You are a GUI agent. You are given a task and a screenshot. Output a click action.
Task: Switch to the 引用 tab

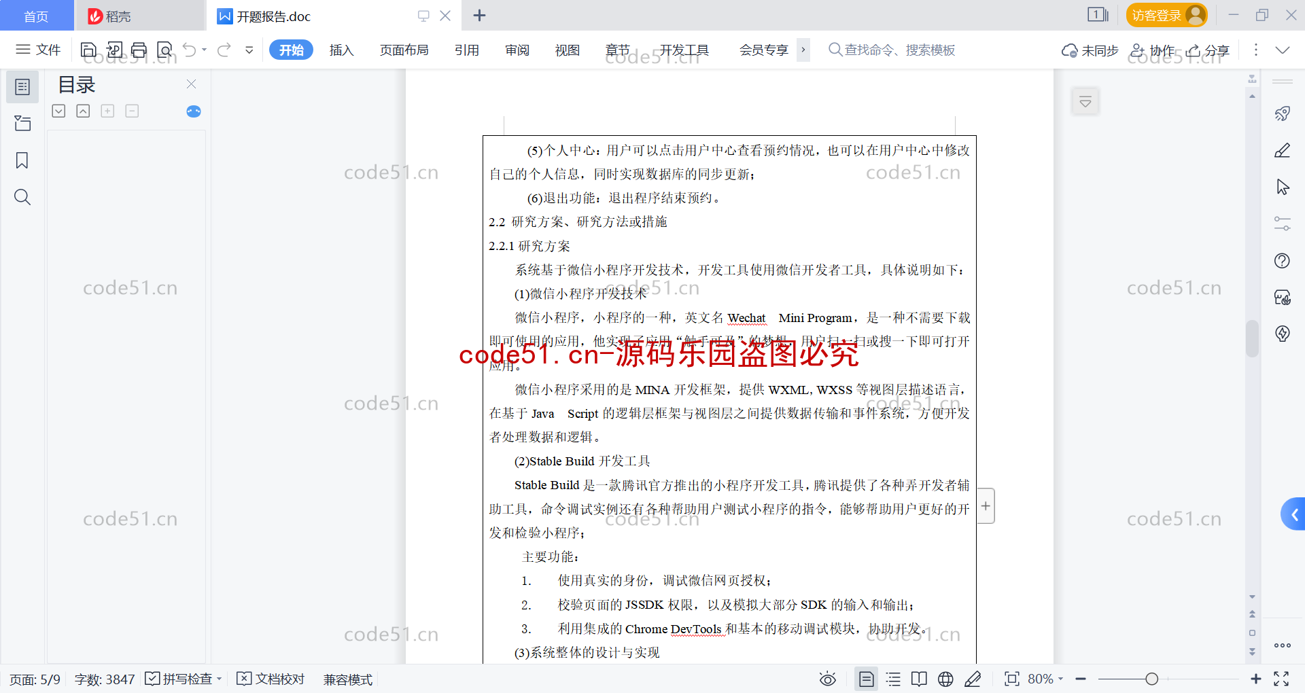[467, 50]
